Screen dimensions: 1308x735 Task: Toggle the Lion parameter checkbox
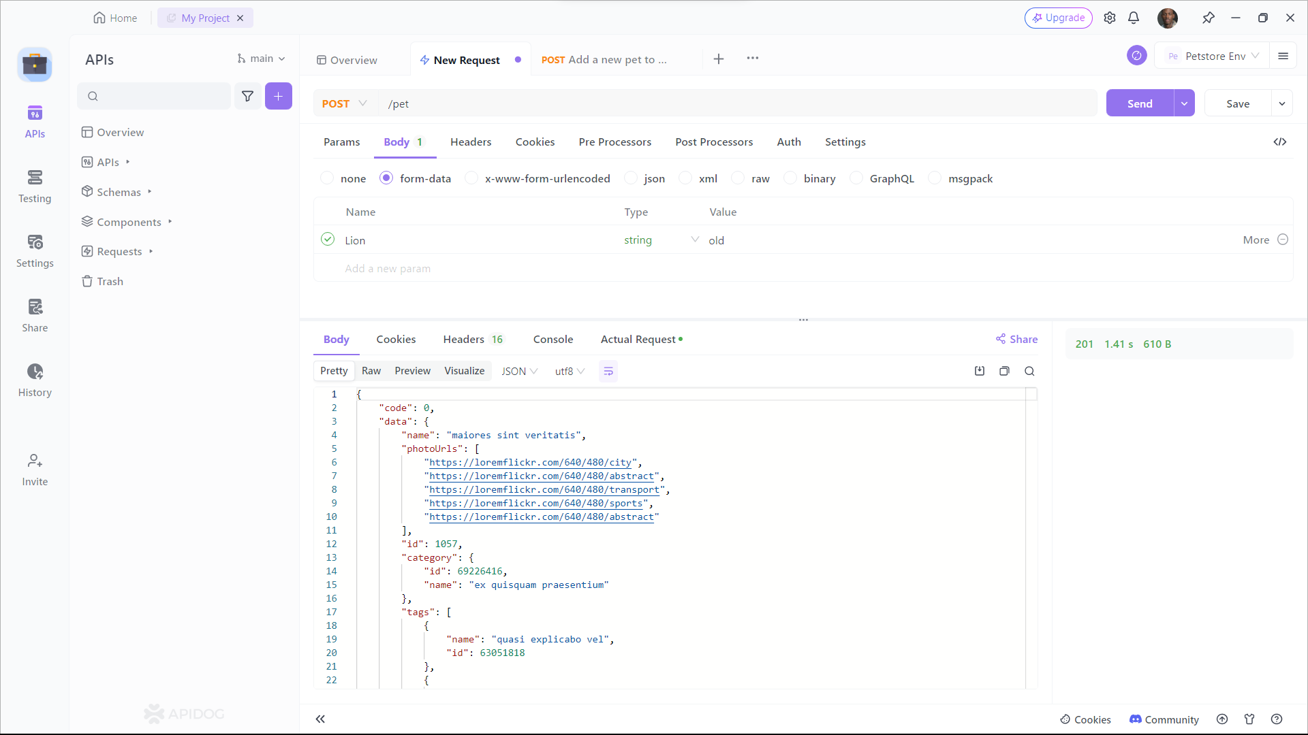(328, 240)
